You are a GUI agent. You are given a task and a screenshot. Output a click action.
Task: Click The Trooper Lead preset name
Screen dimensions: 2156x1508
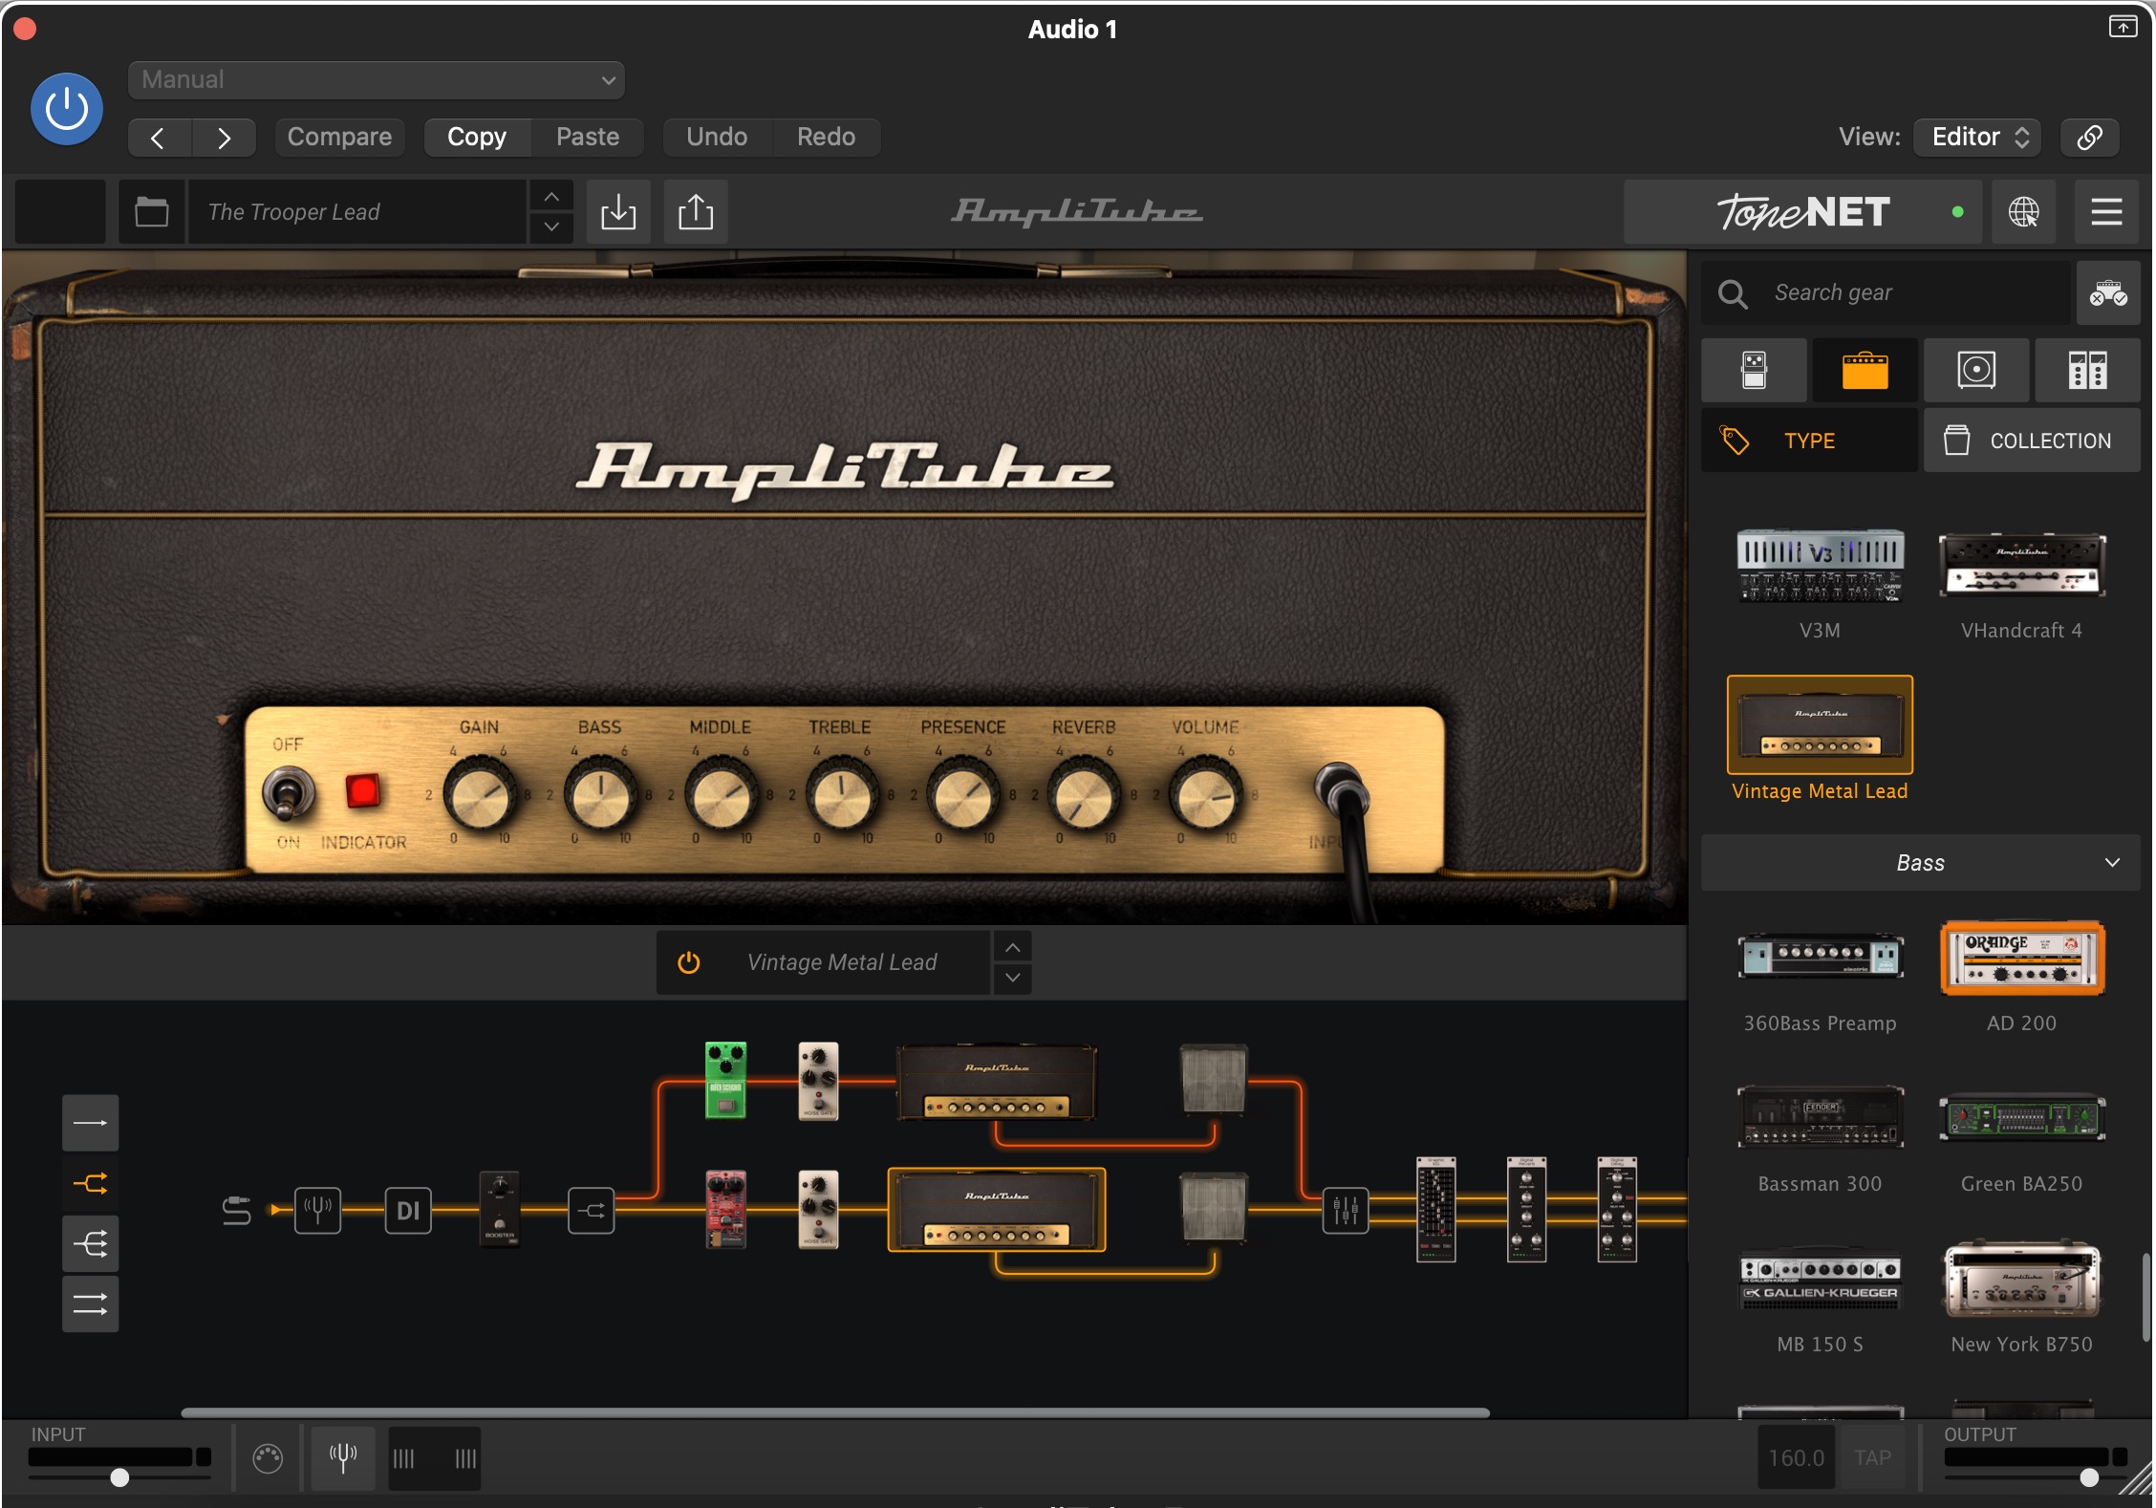pos(357,211)
